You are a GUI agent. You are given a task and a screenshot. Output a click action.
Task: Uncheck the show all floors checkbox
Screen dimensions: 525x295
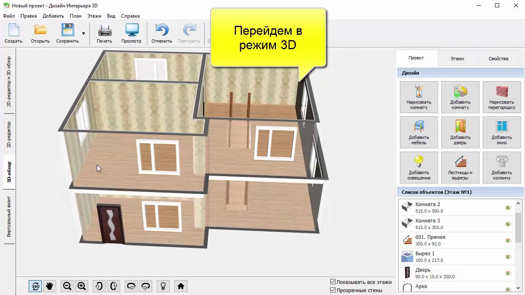point(333,282)
